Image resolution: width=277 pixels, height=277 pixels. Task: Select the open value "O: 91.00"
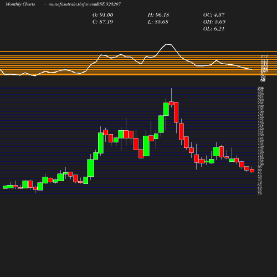(x=103, y=15)
